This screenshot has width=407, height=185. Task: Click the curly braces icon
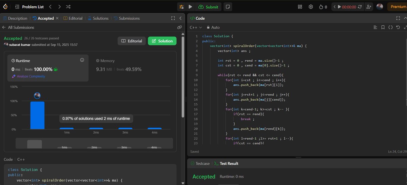(390, 27)
